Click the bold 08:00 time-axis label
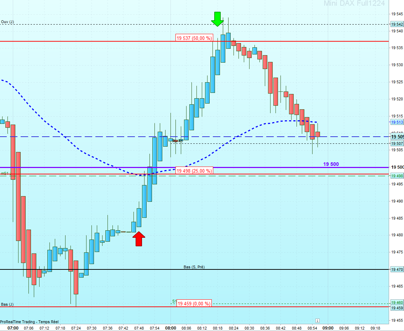The height and width of the screenshot is (331, 404). 170,328
